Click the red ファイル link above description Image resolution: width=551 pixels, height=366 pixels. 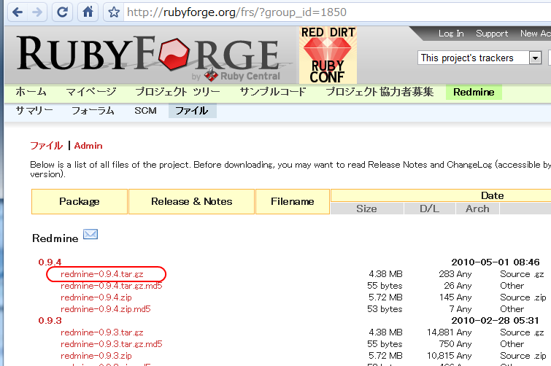[47, 146]
